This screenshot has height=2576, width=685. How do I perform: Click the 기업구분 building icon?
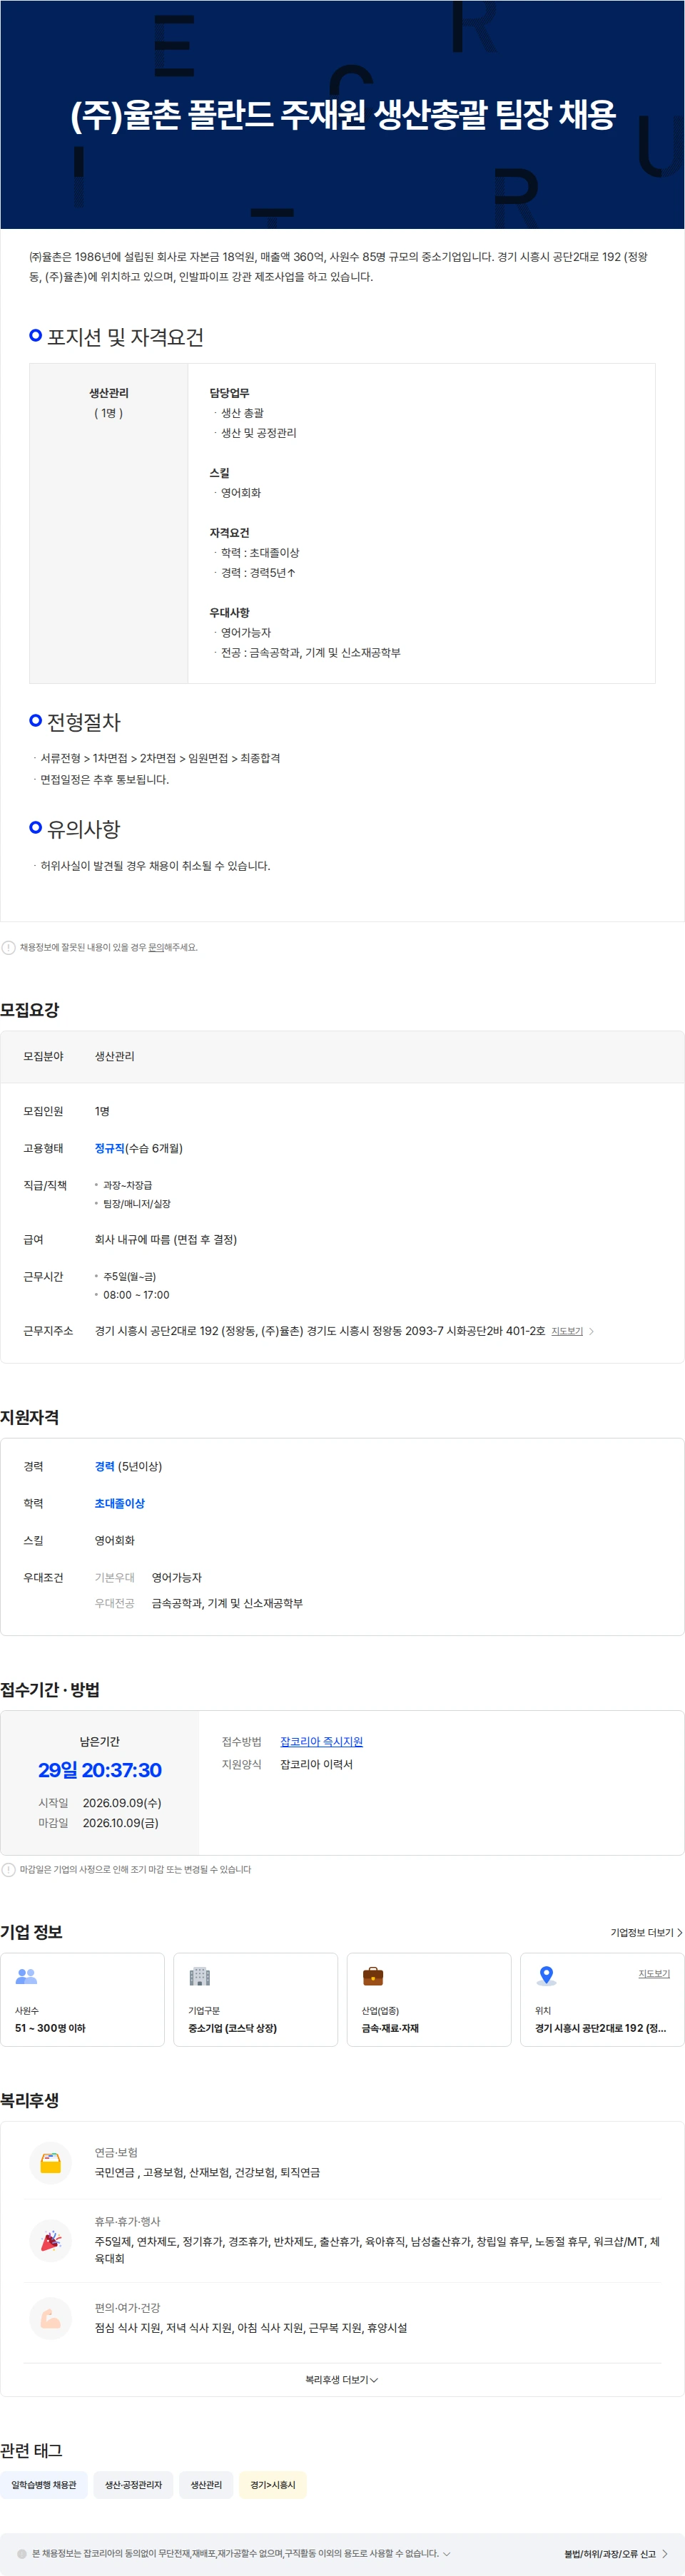click(x=200, y=1976)
